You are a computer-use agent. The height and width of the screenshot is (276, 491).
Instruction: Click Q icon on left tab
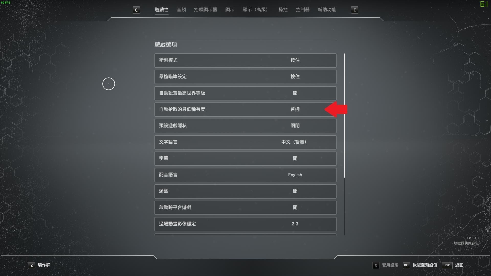136,10
